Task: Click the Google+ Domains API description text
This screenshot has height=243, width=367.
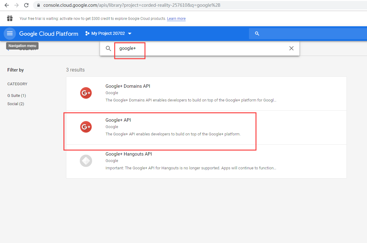Action: [x=191, y=100]
